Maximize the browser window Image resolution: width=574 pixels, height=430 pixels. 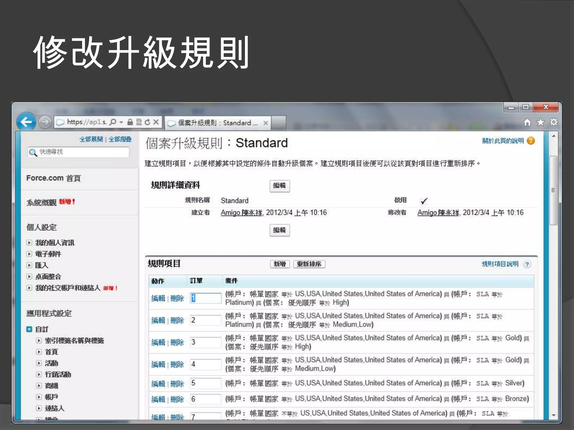(x=526, y=107)
